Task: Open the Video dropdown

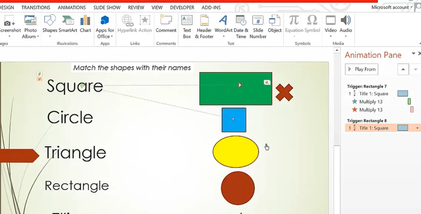Action: [x=330, y=36]
